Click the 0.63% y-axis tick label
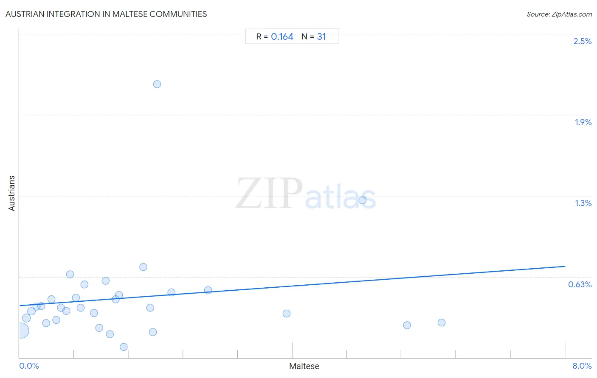This screenshot has height=378, width=597. tap(580, 284)
